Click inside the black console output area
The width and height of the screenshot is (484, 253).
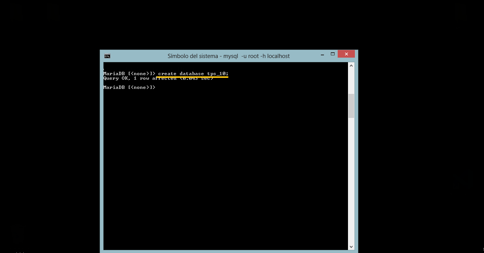point(225,160)
